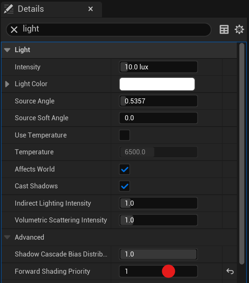Reset Forward Shading Priority to default
This screenshot has width=249, height=283.
click(x=230, y=271)
